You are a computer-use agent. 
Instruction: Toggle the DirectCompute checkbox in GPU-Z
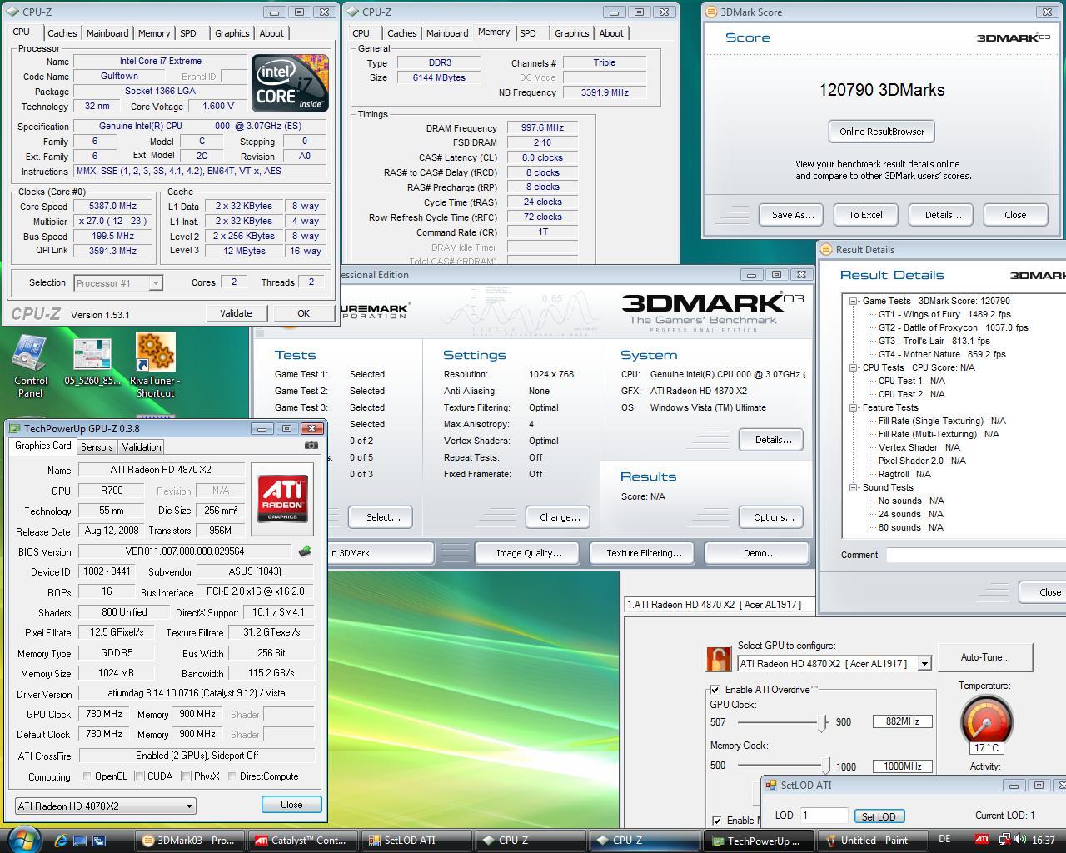[231, 776]
